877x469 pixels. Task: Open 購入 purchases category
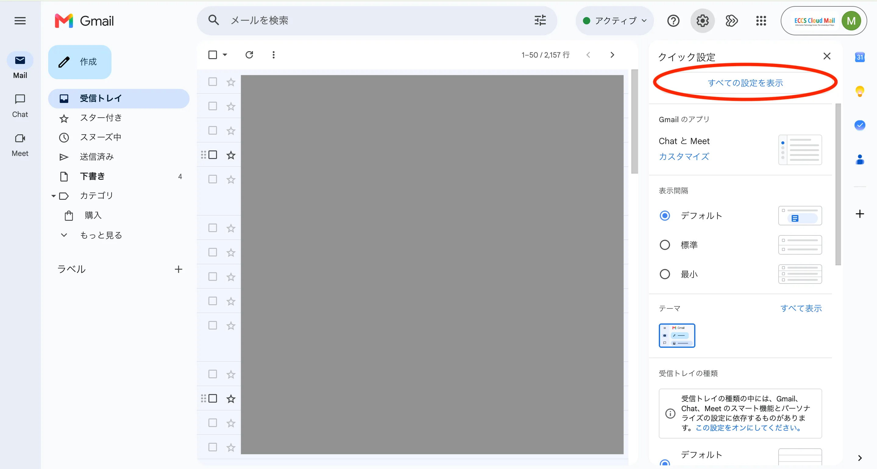[x=119, y=215]
